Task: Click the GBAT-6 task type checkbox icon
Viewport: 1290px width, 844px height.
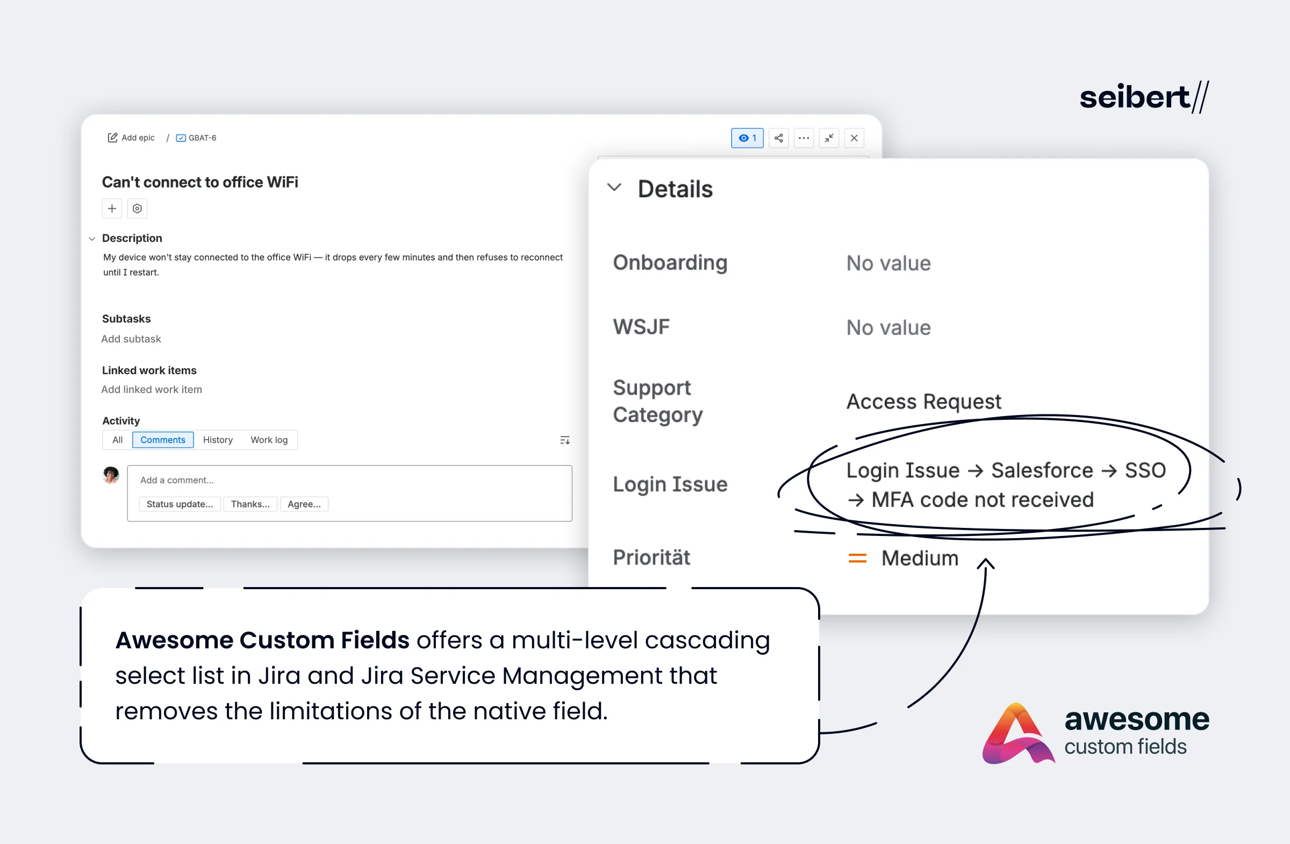Action: pyautogui.click(x=181, y=138)
